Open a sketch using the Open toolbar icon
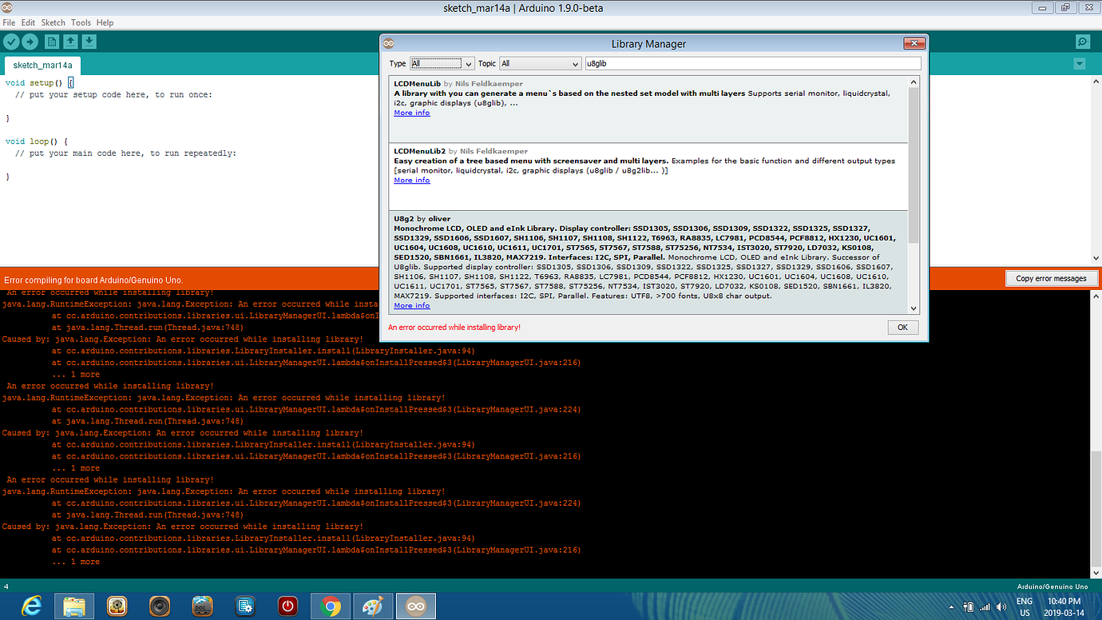Viewport: 1102px width, 620px height. pyautogui.click(x=69, y=41)
